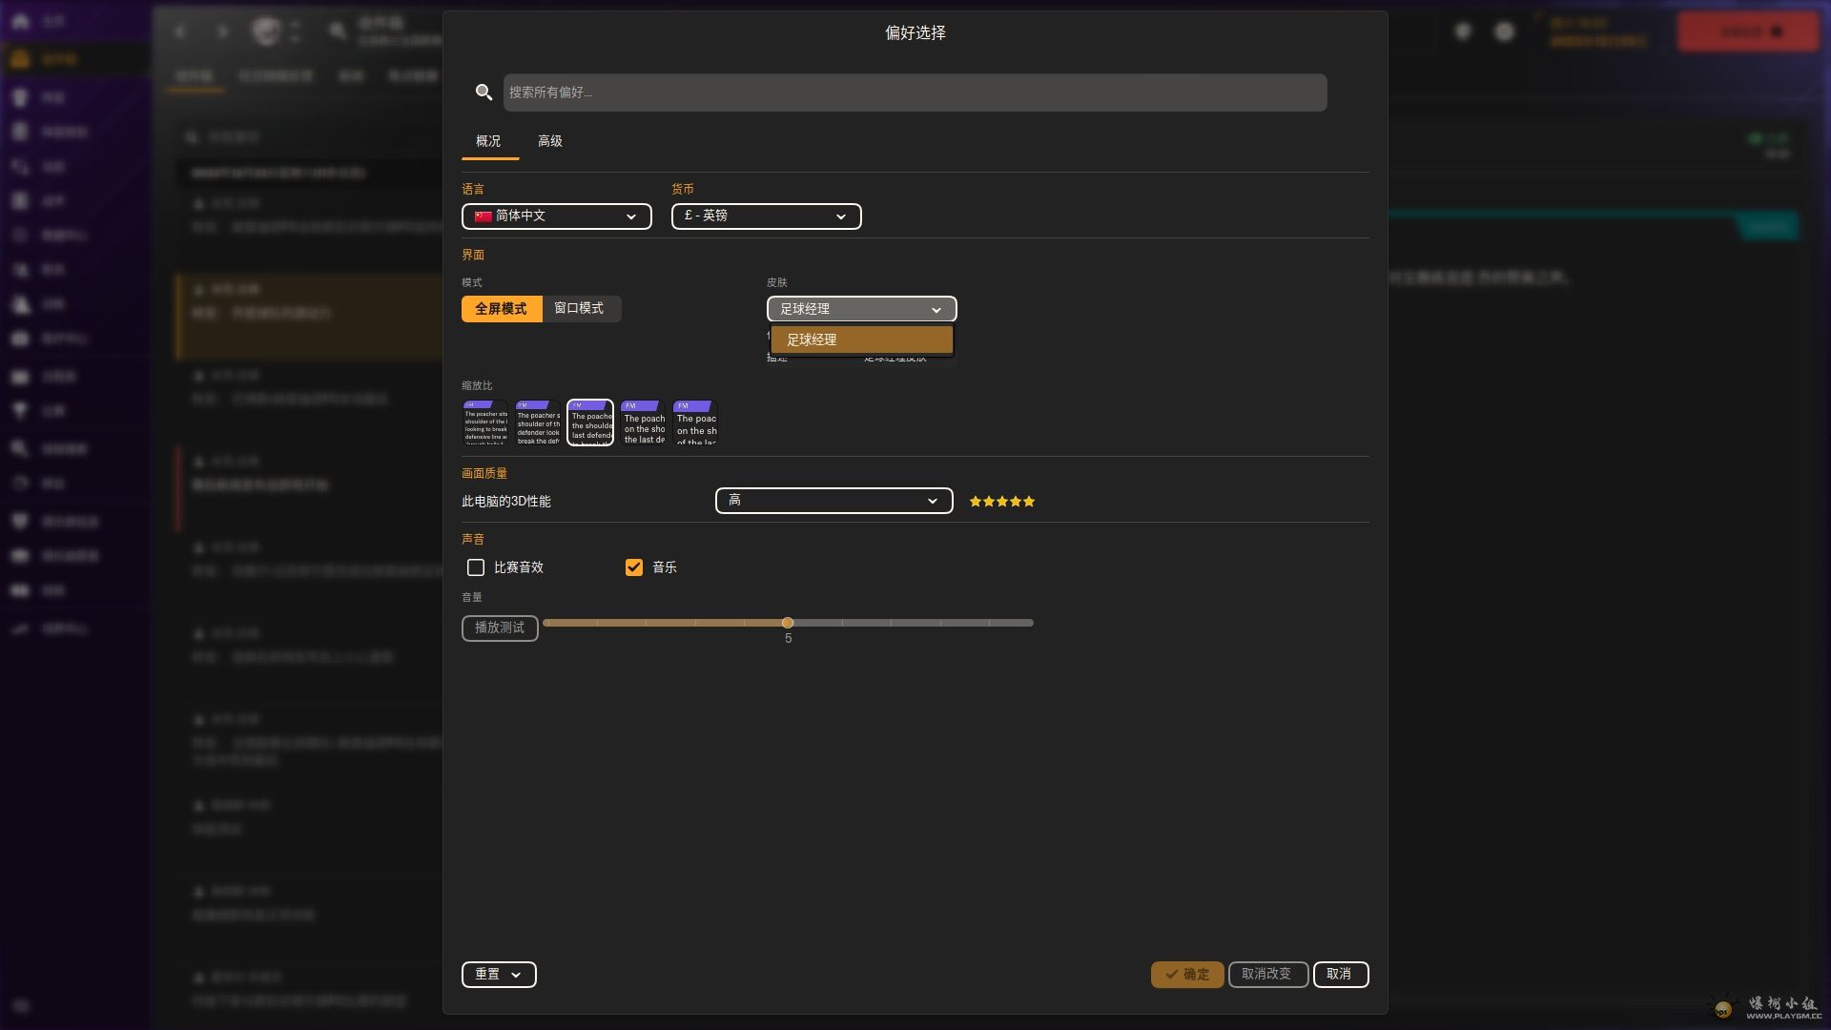Open the 货币 dropdown showing 英镑
The width and height of the screenshot is (1831, 1030).
click(766, 216)
